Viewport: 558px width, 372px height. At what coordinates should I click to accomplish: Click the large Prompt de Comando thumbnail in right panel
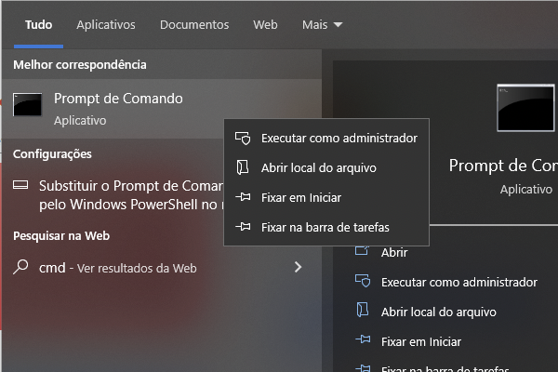pos(525,108)
